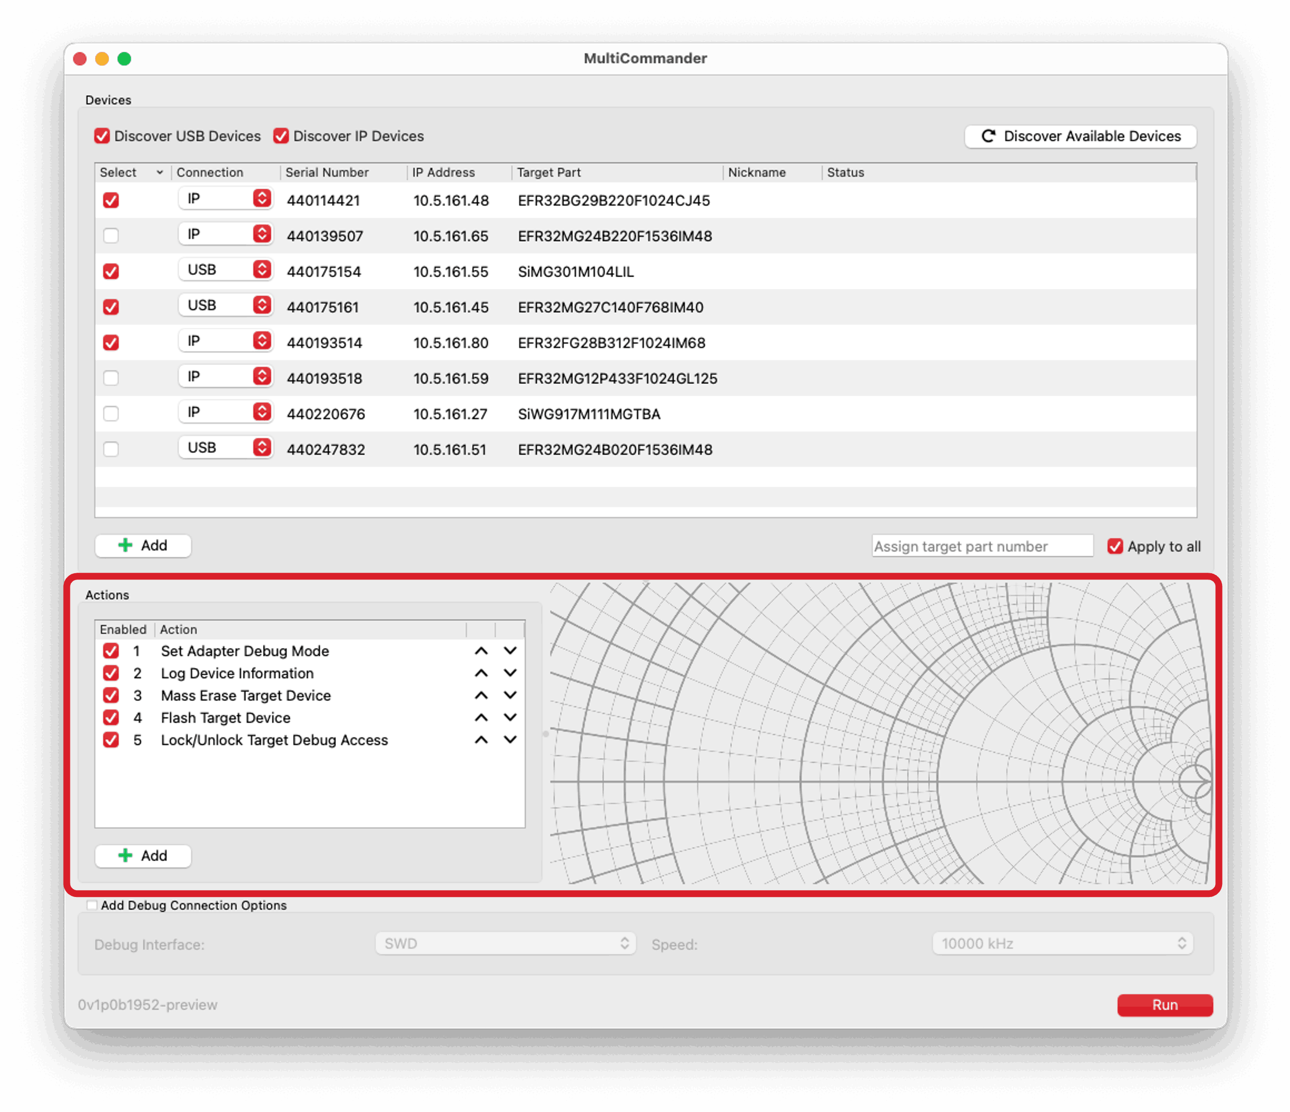Click the green plus Add under Devices

click(x=143, y=546)
